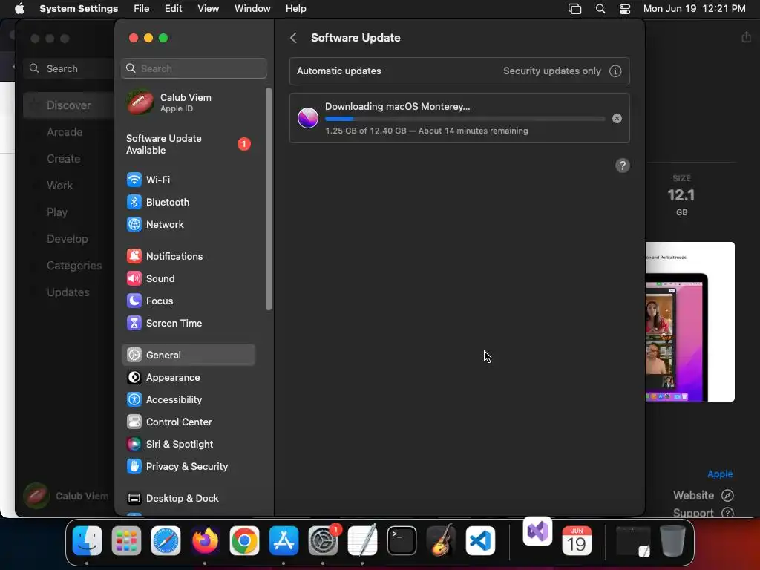Launch Firefox from the Dock
The image size is (760, 570).
205,540
